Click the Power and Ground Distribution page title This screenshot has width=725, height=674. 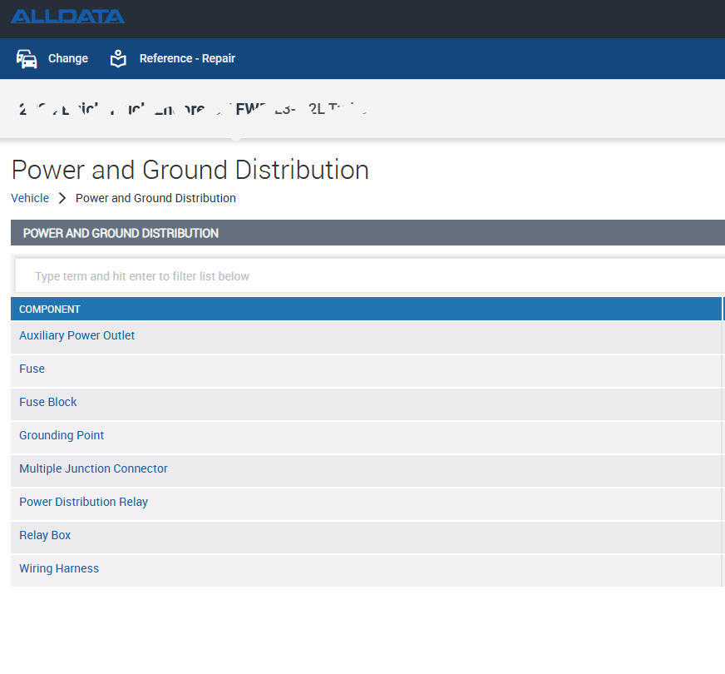pyautogui.click(x=190, y=170)
